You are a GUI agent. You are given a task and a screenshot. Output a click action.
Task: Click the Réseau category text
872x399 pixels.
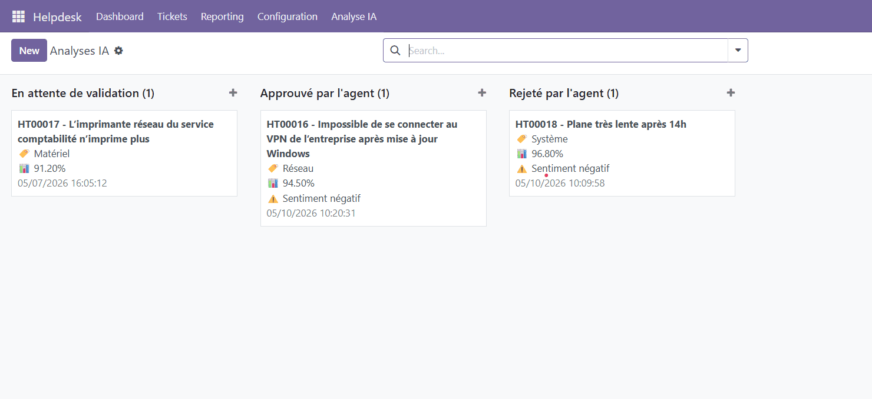coord(298,168)
